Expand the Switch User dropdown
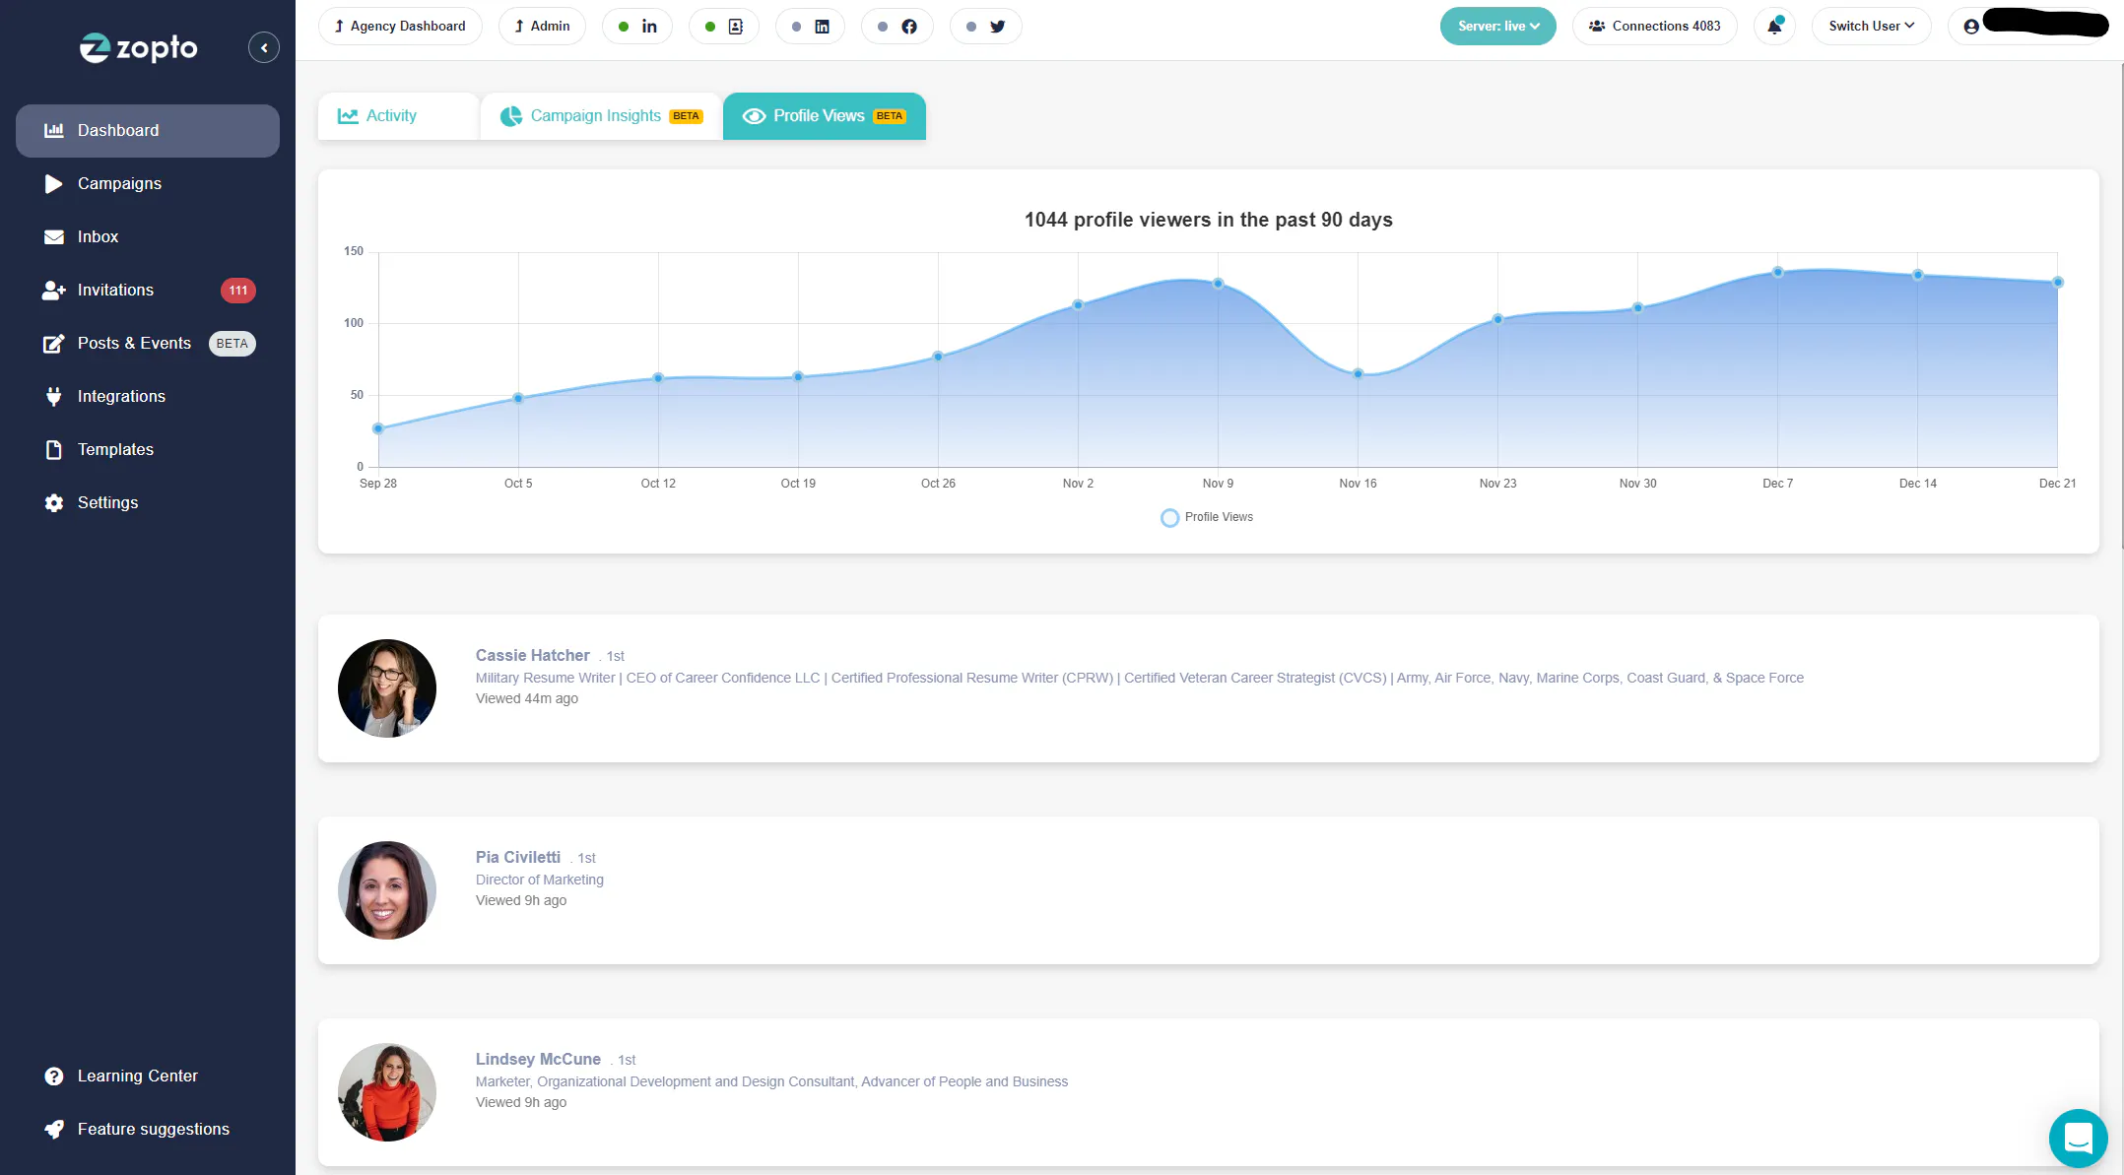This screenshot has height=1175, width=2124. click(x=1871, y=26)
